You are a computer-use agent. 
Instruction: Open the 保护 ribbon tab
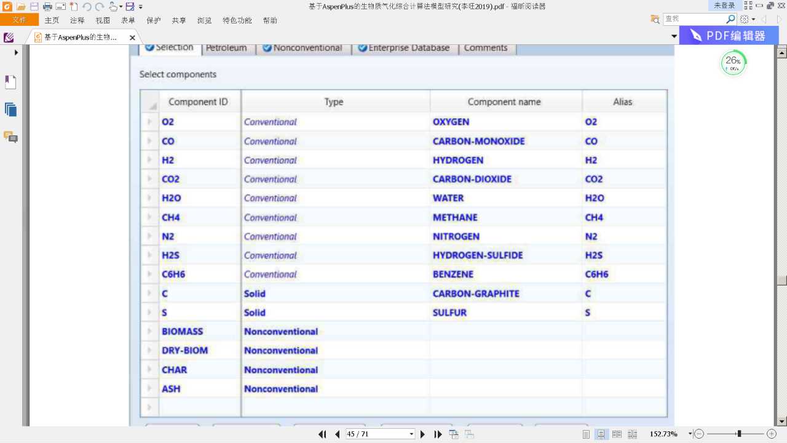pyautogui.click(x=154, y=20)
